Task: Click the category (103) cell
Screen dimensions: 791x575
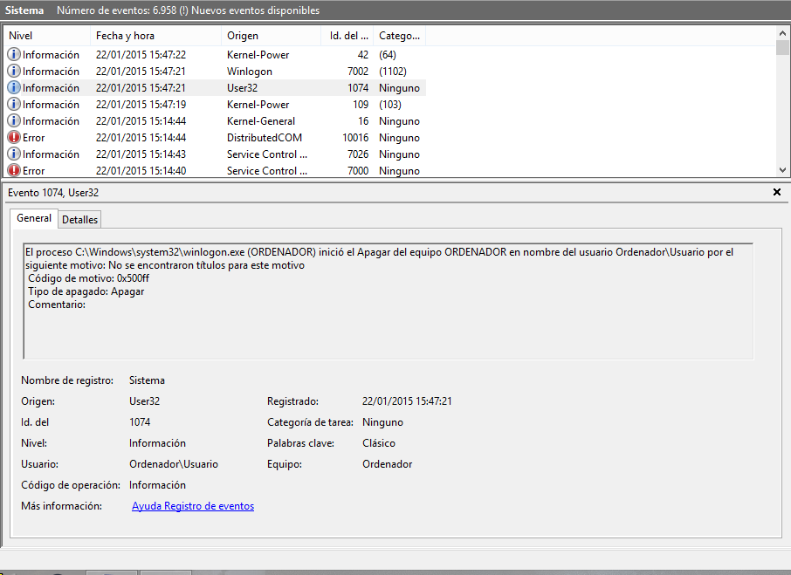Action: point(390,105)
